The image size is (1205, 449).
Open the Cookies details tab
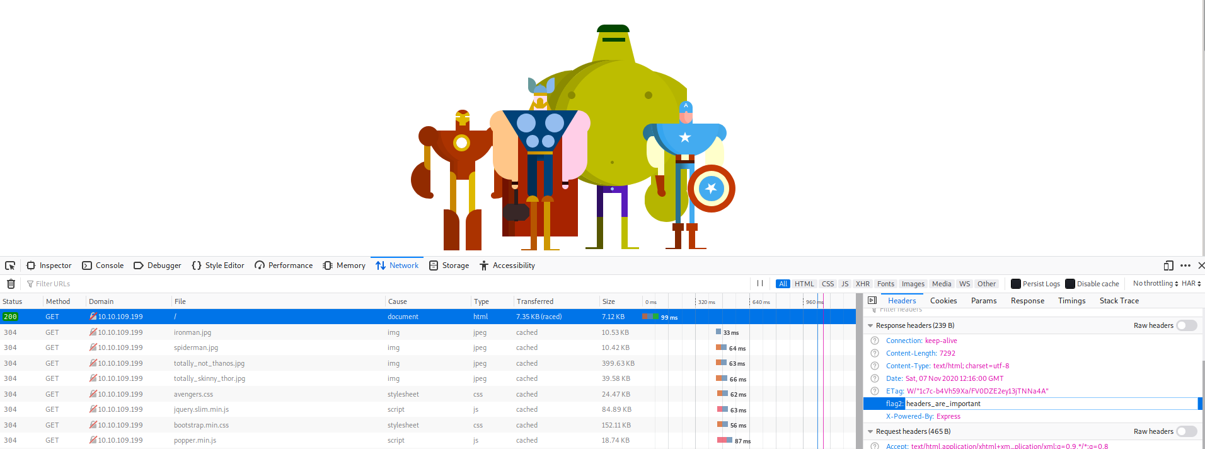click(943, 301)
